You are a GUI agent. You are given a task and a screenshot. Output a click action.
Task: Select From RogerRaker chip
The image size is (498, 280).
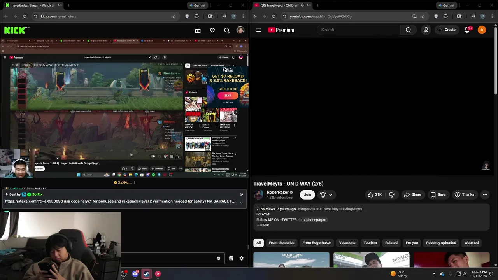[x=317, y=243]
